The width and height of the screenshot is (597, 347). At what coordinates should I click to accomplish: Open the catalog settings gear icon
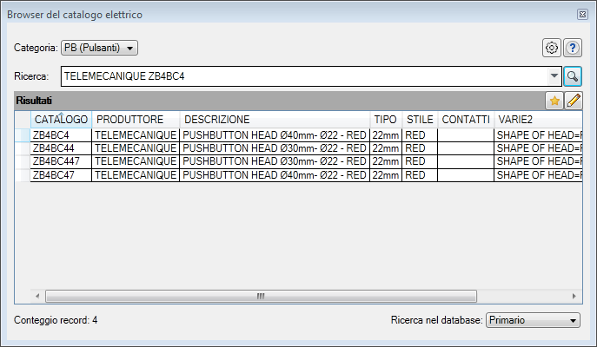point(551,48)
